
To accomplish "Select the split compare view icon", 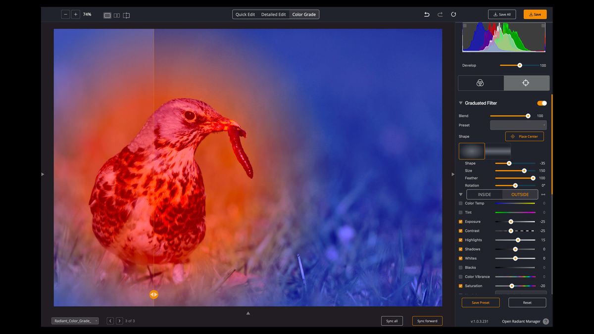I will click(126, 15).
